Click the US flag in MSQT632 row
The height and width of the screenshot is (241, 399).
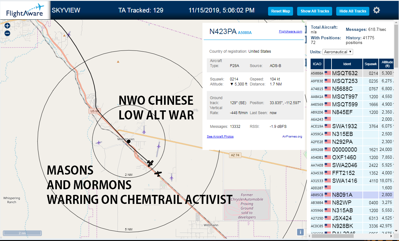tap(328, 73)
